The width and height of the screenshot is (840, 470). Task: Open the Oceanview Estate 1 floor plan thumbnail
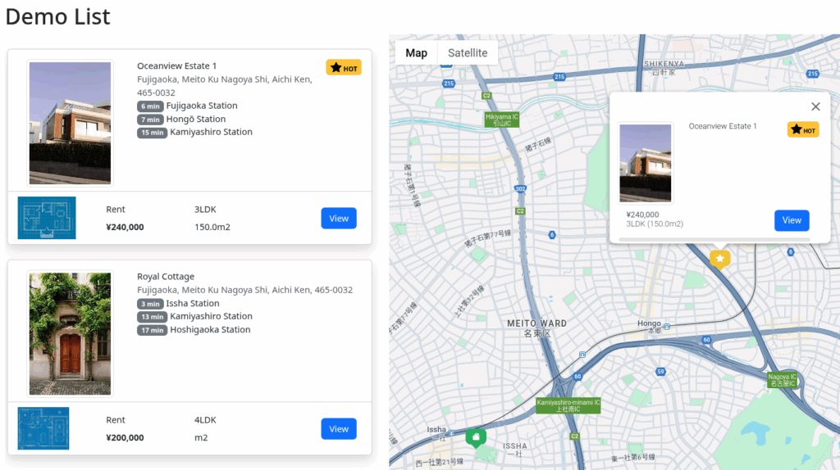[x=47, y=218]
